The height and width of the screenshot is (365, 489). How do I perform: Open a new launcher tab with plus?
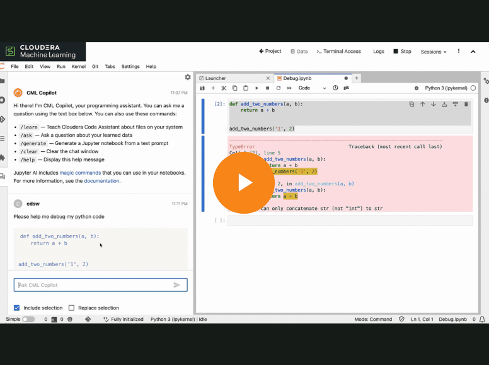tap(357, 78)
